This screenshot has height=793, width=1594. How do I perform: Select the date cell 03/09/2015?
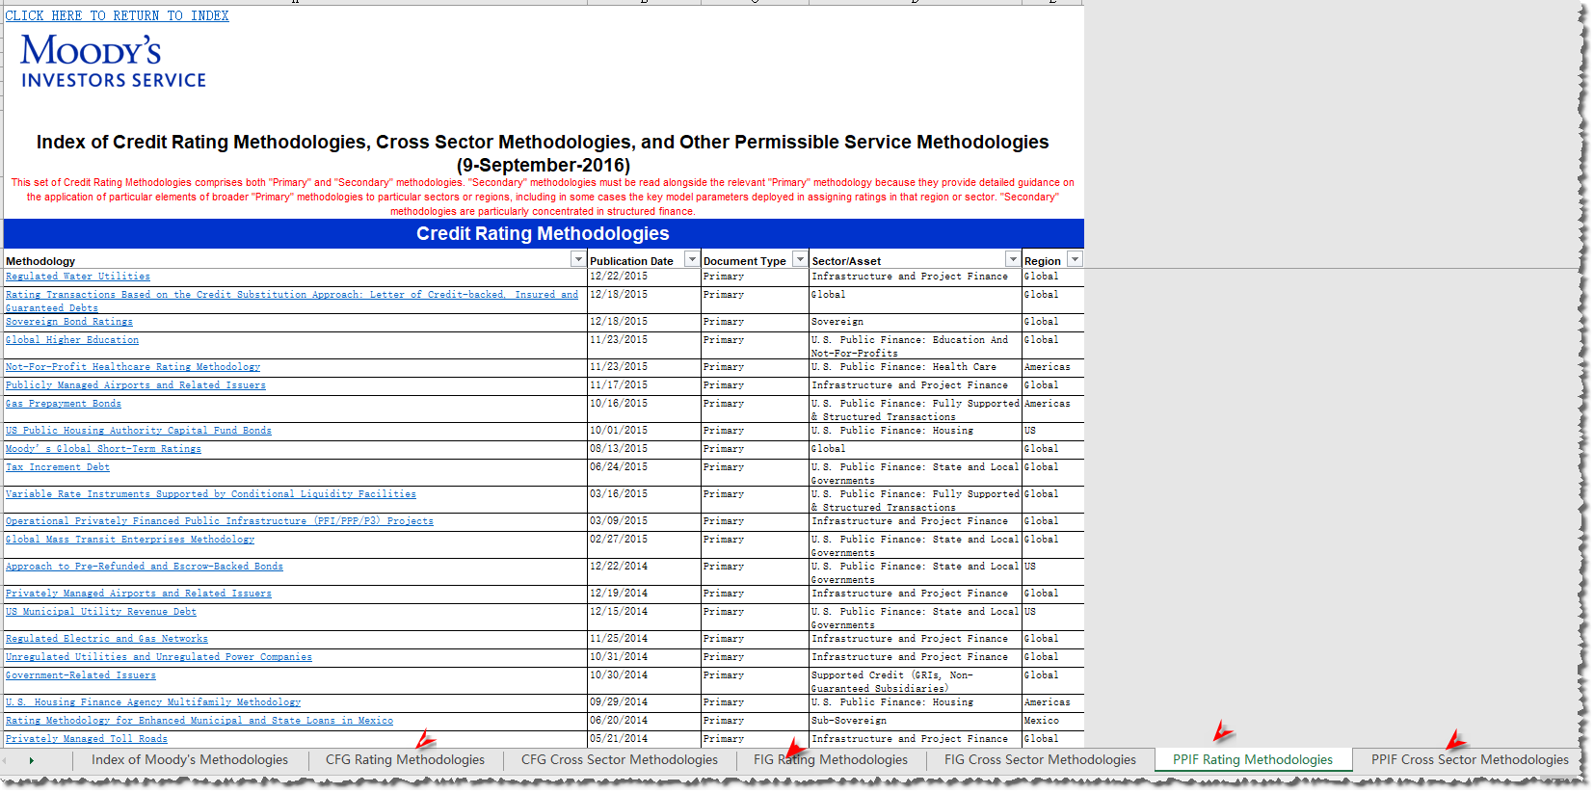(644, 522)
